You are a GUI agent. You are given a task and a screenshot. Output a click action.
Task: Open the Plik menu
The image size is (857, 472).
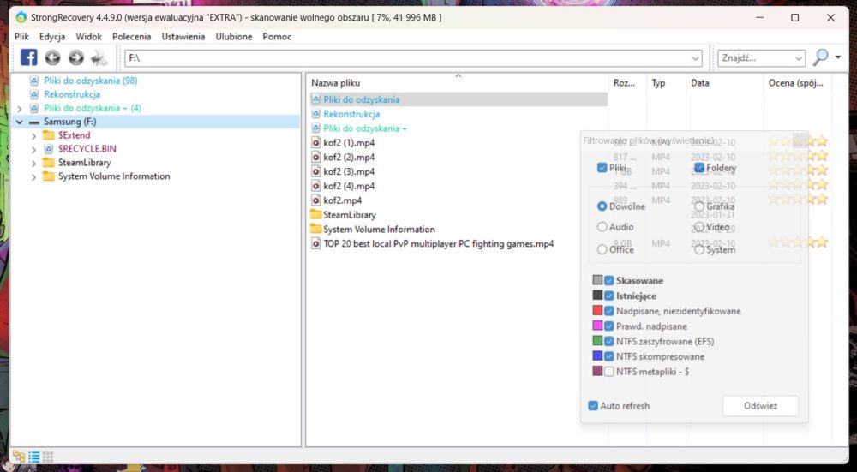(22, 37)
